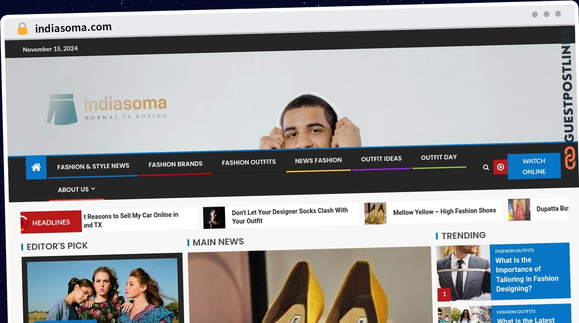Click the Dupatta headline thumbnail
This screenshot has width=579, height=323.
coord(519,210)
